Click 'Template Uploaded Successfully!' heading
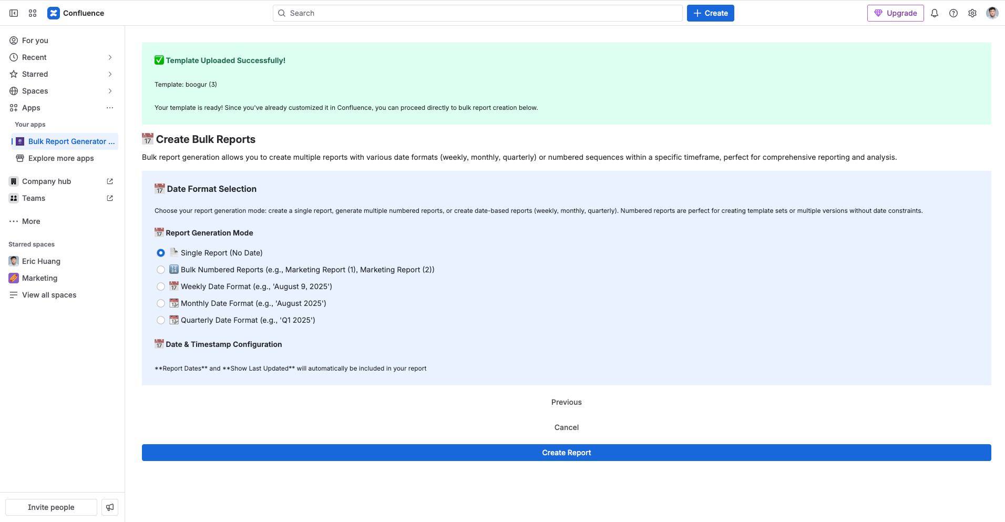The width and height of the screenshot is (1005, 522). pos(225,60)
